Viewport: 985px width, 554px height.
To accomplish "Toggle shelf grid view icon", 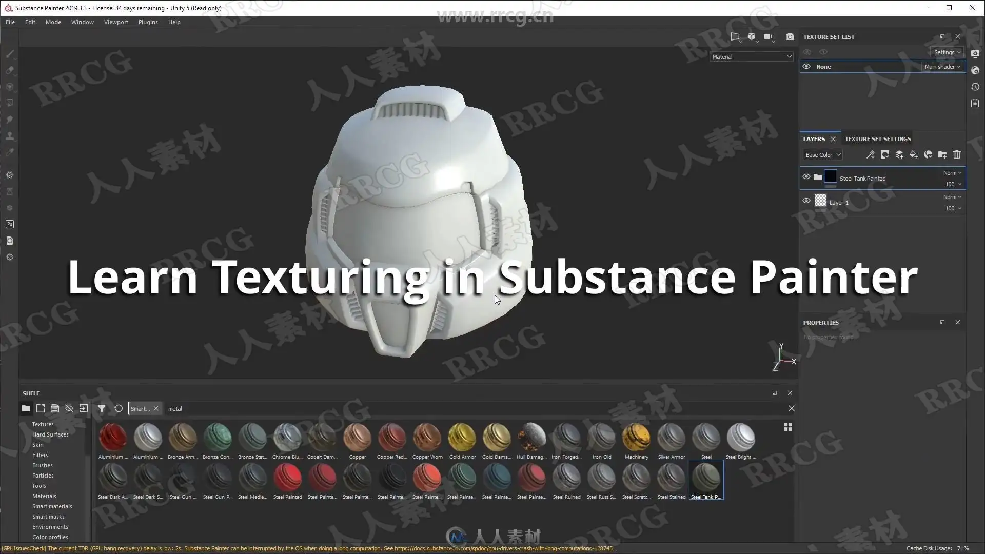I will point(788,427).
